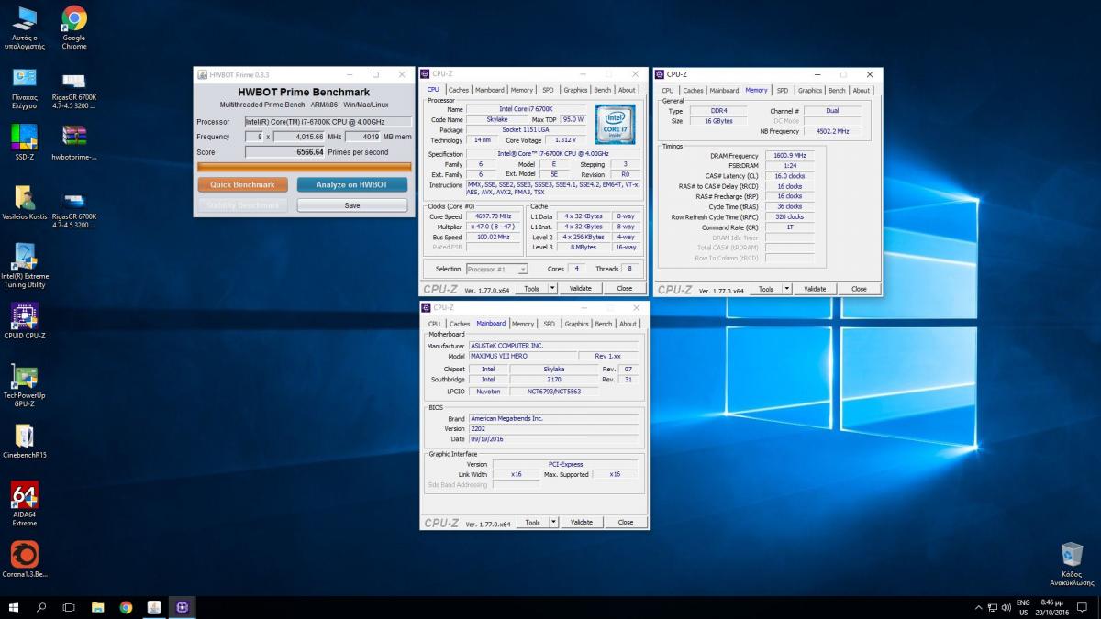This screenshot has width=1101, height=619.
Task: Open Tools dropdown arrow in CPU-Z Mainboard window
Action: pos(553,522)
